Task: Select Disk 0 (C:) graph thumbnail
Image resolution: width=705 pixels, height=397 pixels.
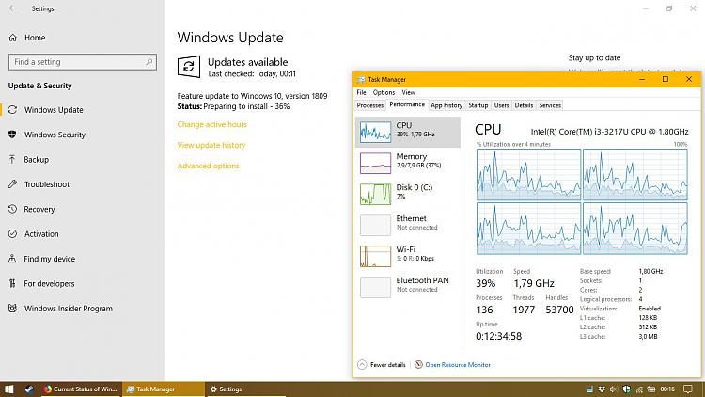Action: [375, 194]
